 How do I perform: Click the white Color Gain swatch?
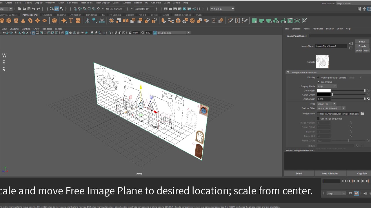(323, 91)
